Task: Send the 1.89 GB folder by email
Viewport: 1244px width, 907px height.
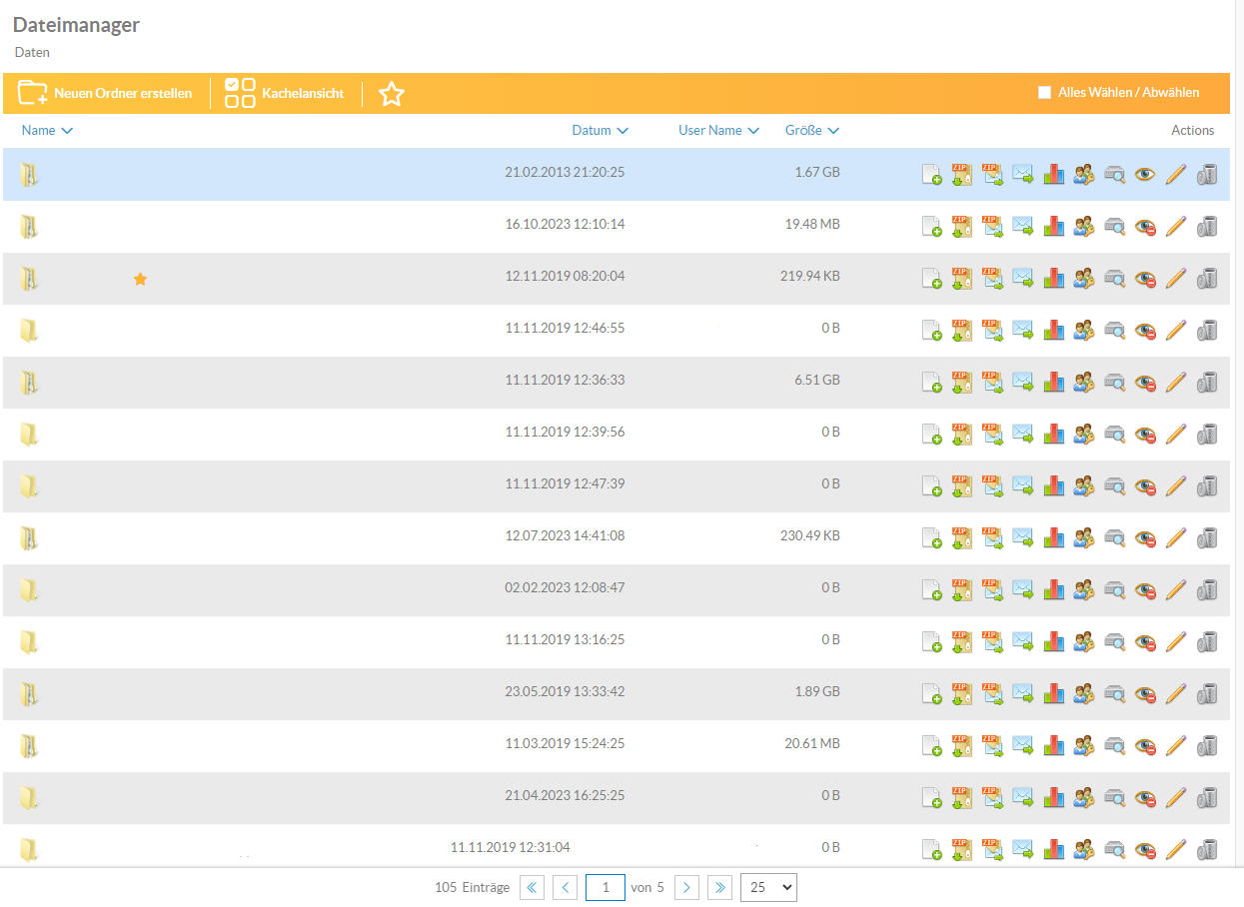Action: coord(1022,693)
